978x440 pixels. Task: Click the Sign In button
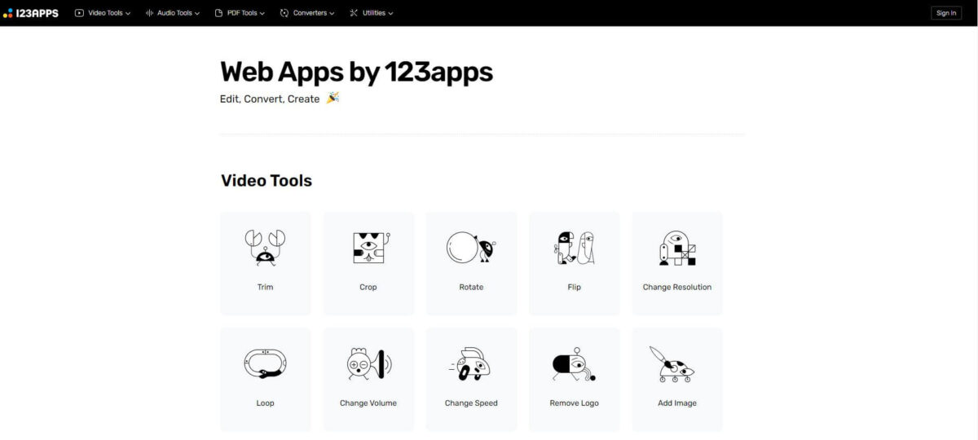(x=946, y=13)
